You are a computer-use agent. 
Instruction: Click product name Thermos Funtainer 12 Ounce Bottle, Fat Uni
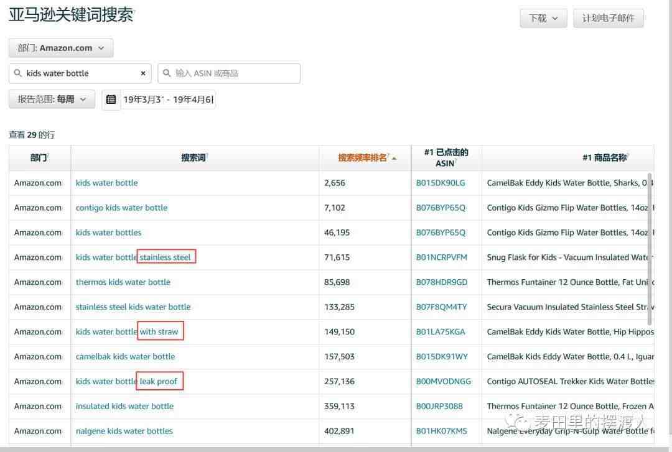[x=571, y=282]
